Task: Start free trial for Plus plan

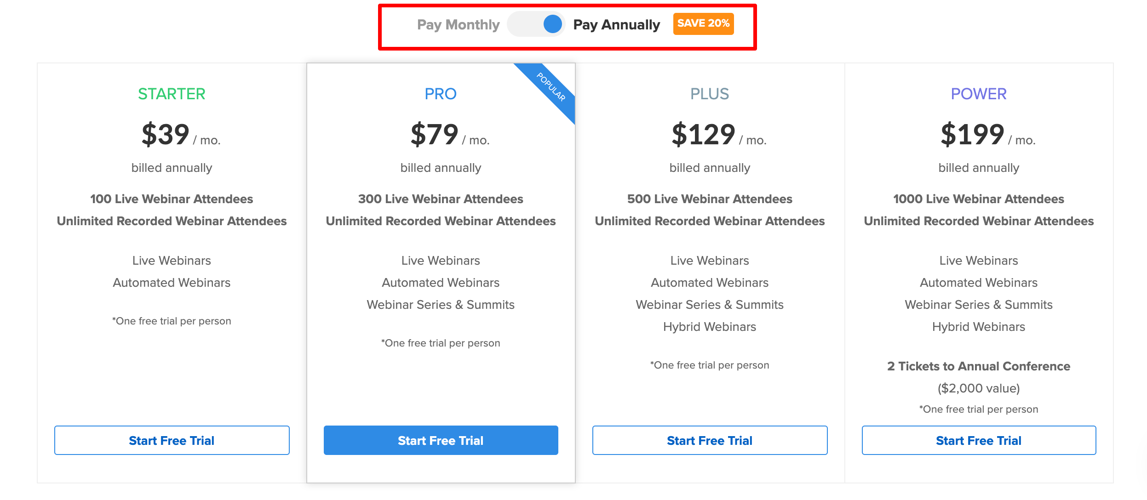Action: tap(710, 440)
